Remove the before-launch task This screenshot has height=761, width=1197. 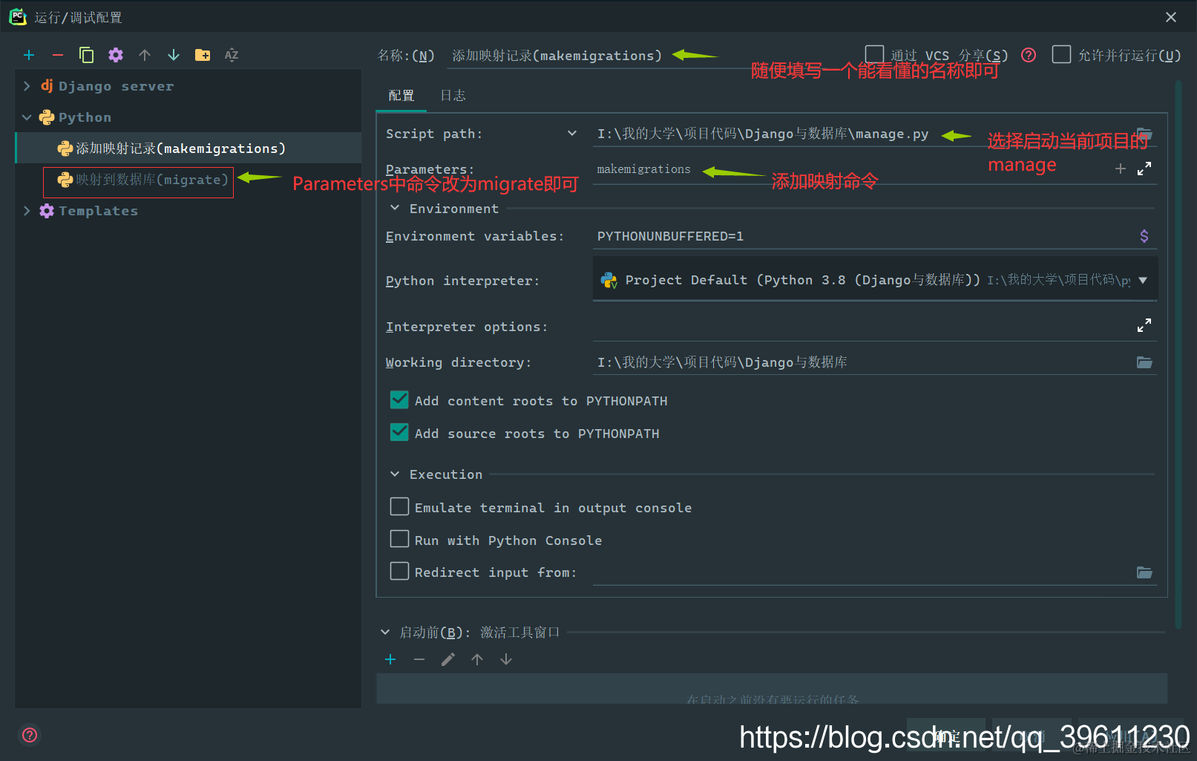(419, 659)
